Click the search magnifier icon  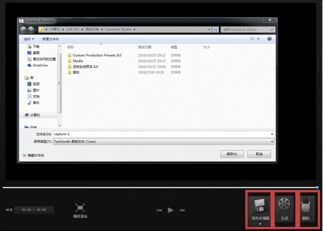click(x=272, y=30)
